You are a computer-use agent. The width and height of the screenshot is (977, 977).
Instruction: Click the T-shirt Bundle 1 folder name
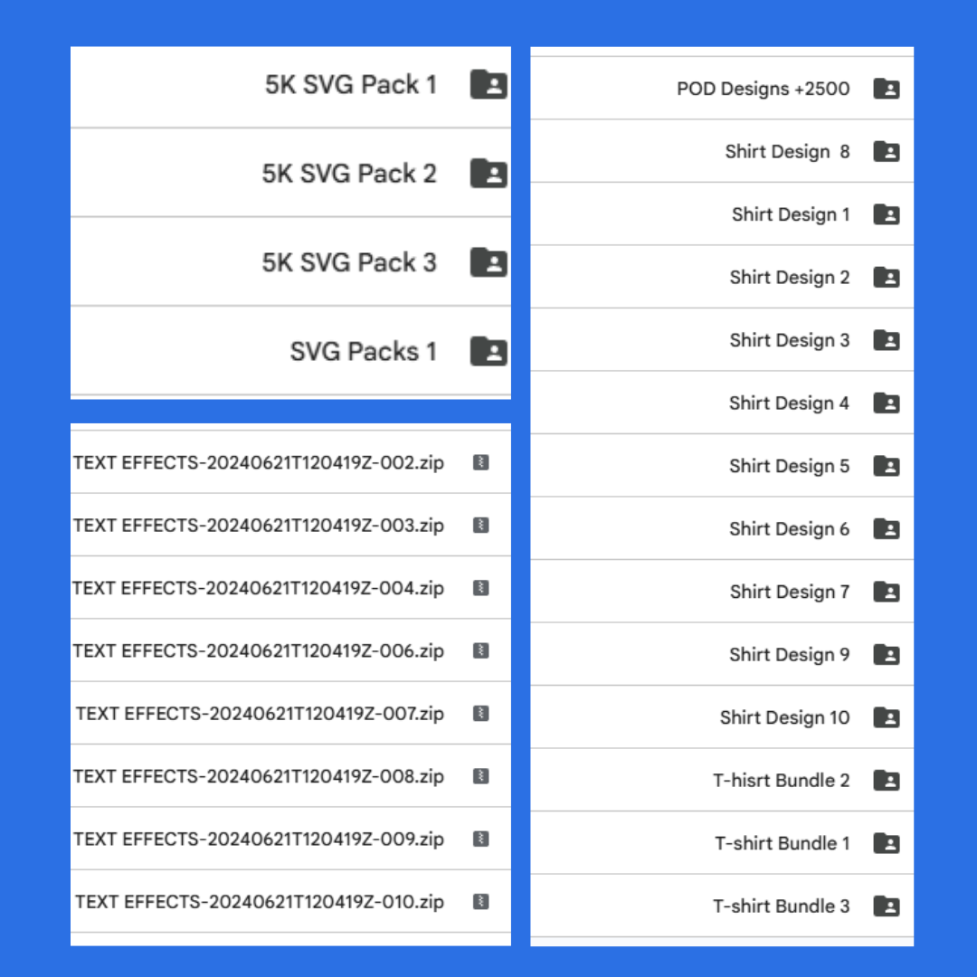(x=782, y=843)
